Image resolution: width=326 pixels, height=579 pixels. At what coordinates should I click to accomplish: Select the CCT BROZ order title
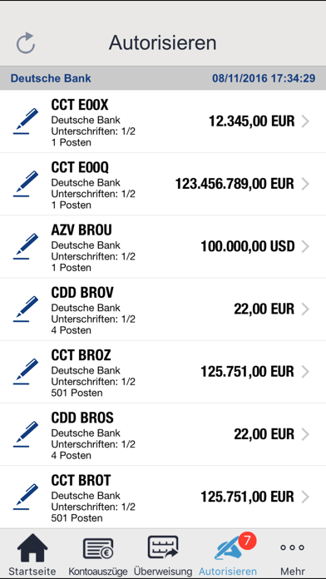pyautogui.click(x=81, y=355)
